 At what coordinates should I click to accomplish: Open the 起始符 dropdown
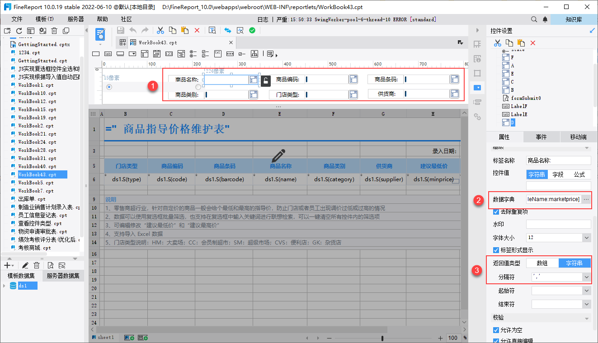click(587, 291)
